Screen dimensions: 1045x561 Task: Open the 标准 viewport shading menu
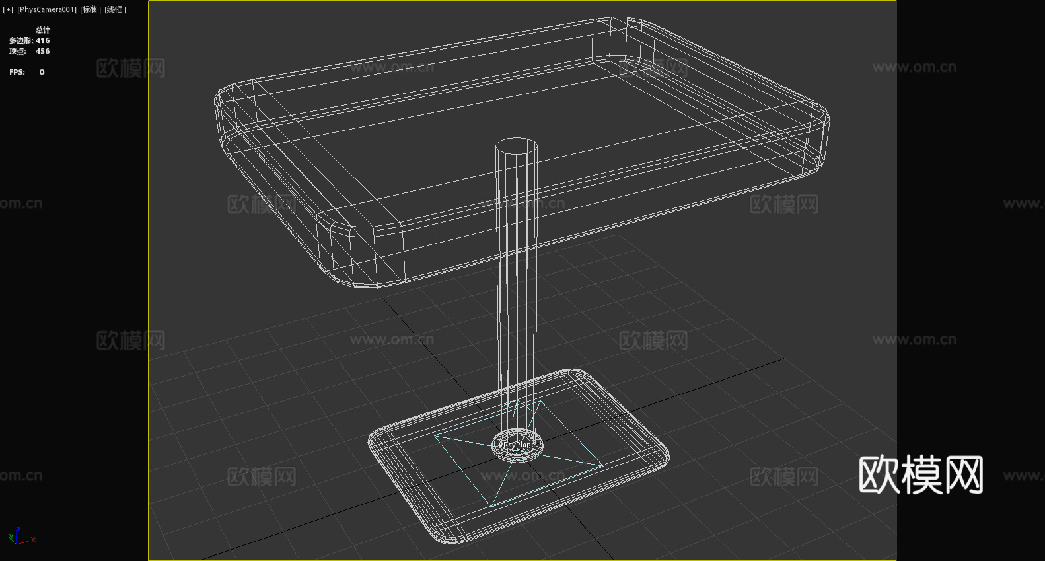click(90, 9)
